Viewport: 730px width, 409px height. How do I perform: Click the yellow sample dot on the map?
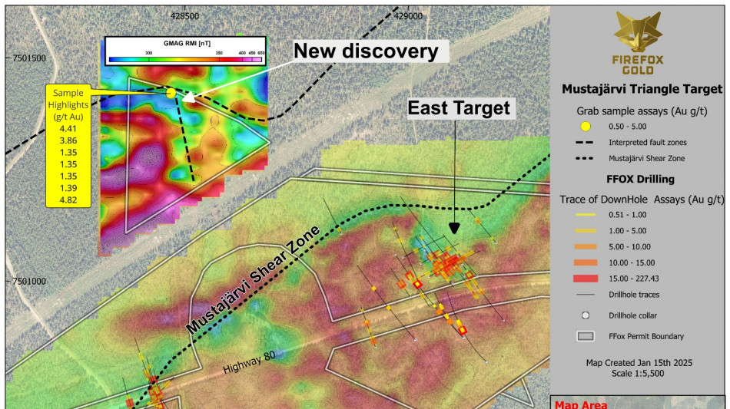click(171, 93)
